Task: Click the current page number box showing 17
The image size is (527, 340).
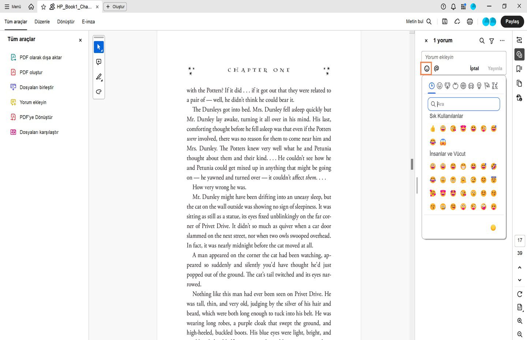Action: pos(520,240)
